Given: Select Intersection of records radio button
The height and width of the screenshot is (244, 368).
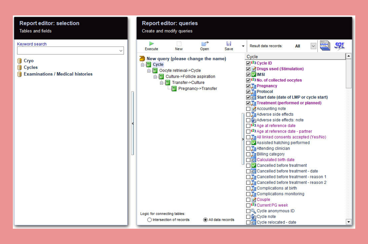Looking at the screenshot, I should [150, 220].
